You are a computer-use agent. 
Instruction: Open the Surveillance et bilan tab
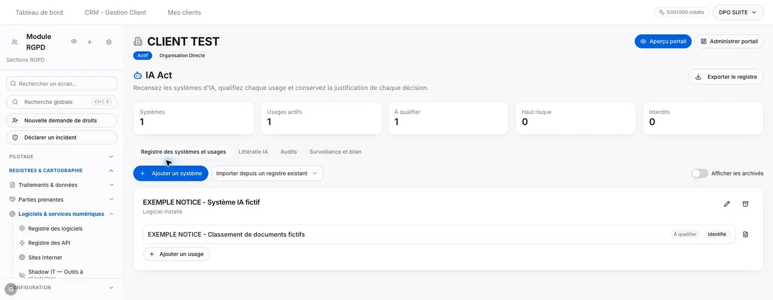tap(335, 152)
